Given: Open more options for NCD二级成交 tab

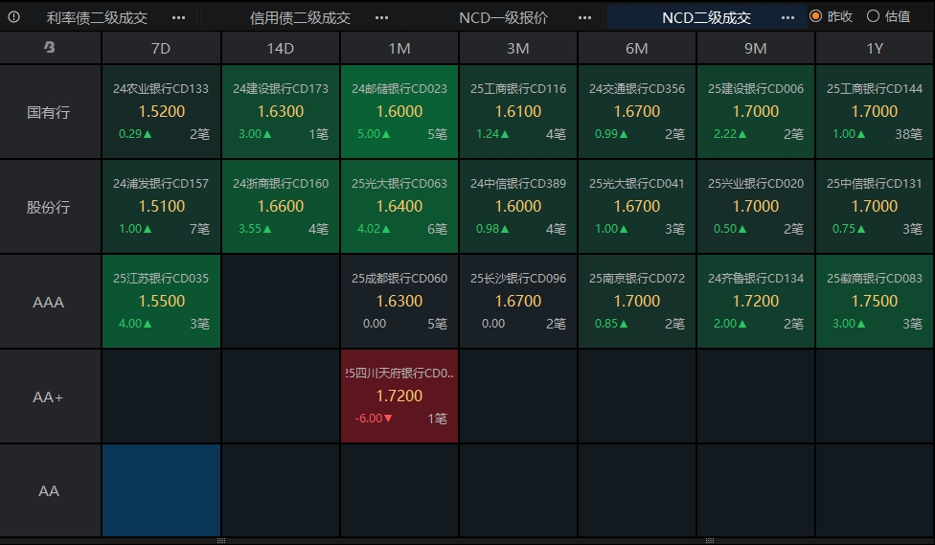Looking at the screenshot, I should [787, 18].
